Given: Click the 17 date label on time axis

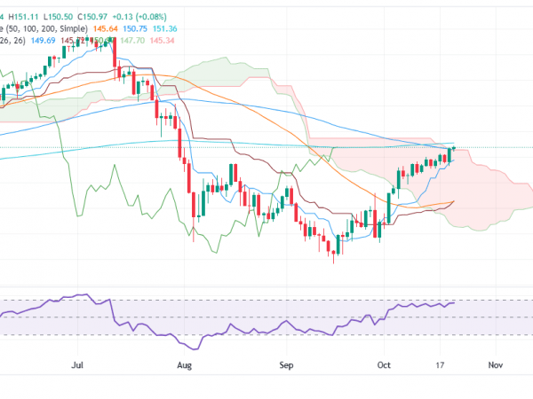Looking at the screenshot, I should point(442,364).
